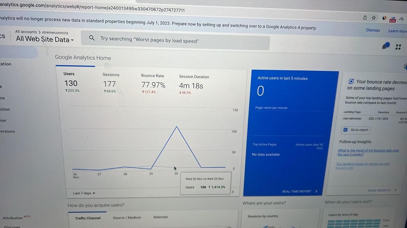The image size is (407, 228).
Task: Open the sidebar item ending in 'vior'
Action: (3, 120)
